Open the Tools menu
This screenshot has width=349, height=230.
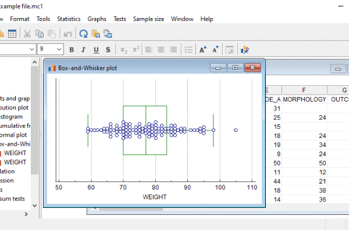[x=43, y=19]
